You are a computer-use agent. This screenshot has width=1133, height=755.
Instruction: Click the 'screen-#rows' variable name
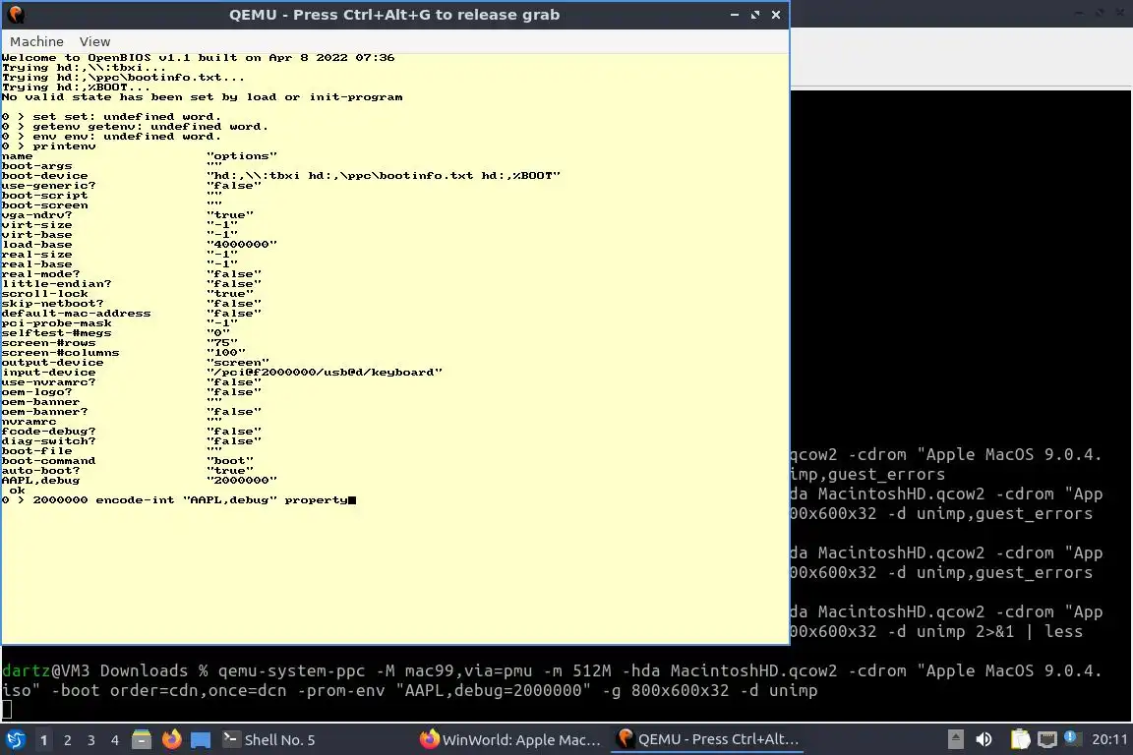48,342
